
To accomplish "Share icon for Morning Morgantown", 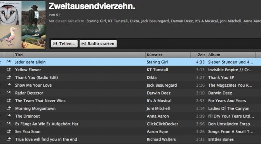I will 9,108.
